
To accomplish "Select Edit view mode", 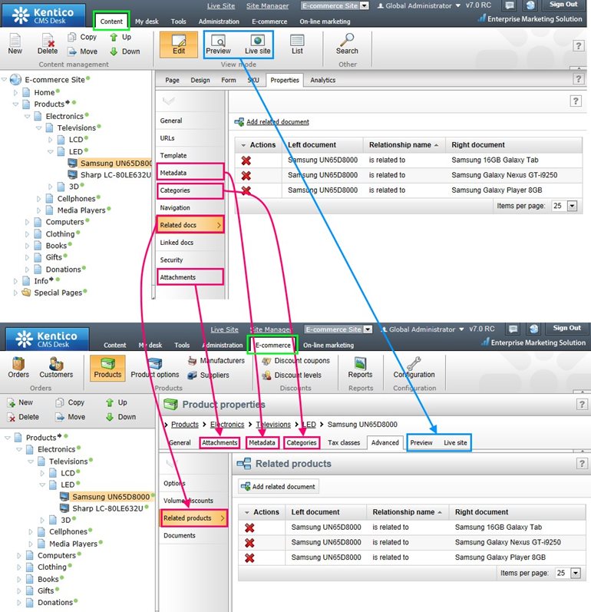I will (179, 45).
